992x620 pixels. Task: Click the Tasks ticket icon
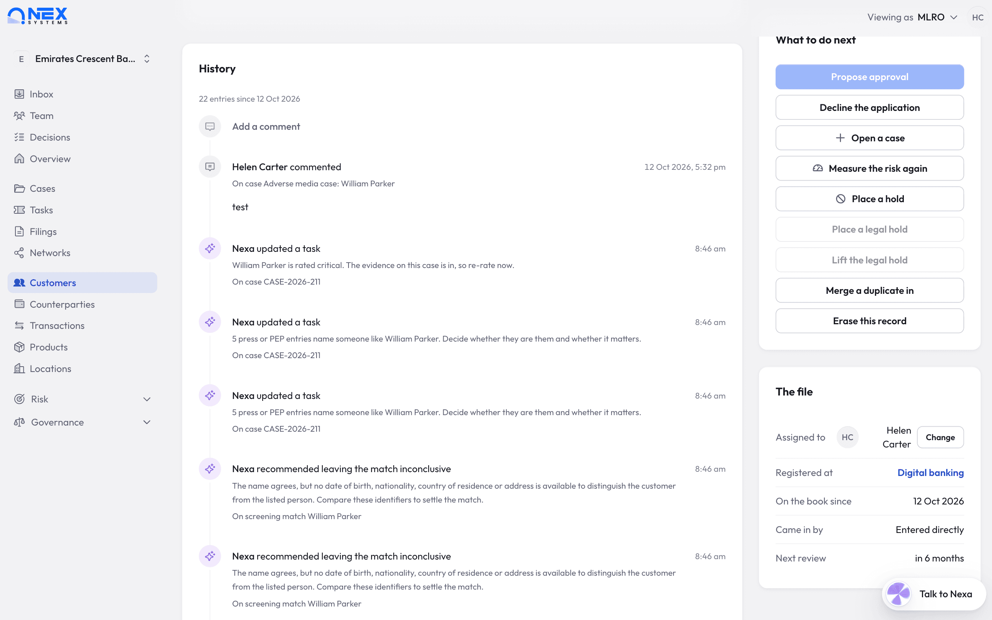(x=19, y=210)
